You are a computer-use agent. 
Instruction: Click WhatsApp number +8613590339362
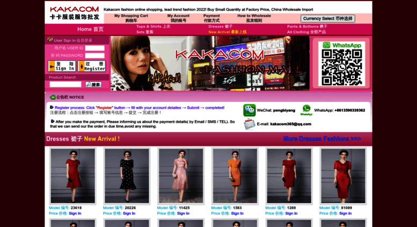pos(350,111)
